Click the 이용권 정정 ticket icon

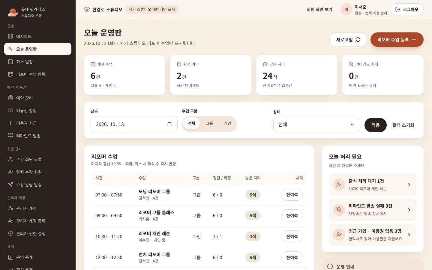pyautogui.click(x=10, y=110)
